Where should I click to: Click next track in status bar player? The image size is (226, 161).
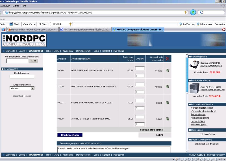point(196,159)
